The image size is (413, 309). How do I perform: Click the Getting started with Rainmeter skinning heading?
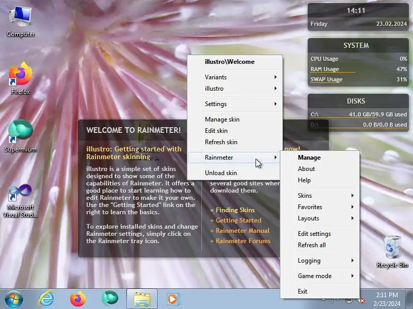pos(134,152)
